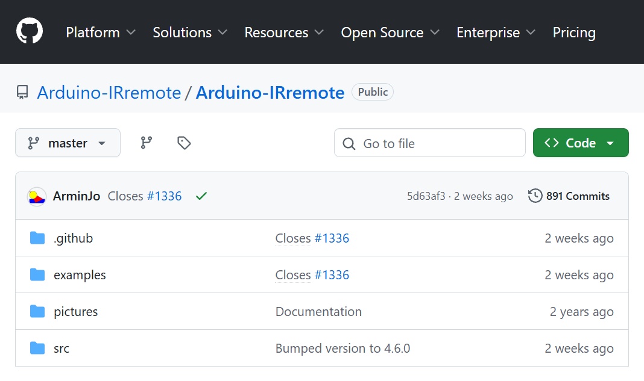Open the branches icon next to master
Image resolution: width=644 pixels, height=381 pixels.
click(x=147, y=143)
